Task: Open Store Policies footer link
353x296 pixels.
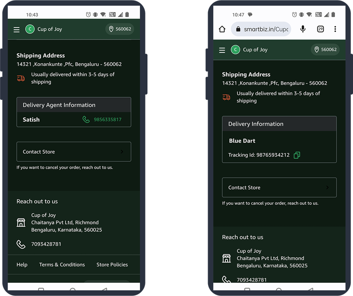Action: (x=112, y=265)
